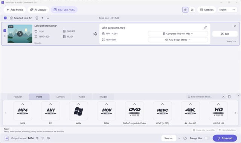The width and height of the screenshot is (241, 143).
Task: Select the HEVC (H.265) format icon
Action: point(162,111)
